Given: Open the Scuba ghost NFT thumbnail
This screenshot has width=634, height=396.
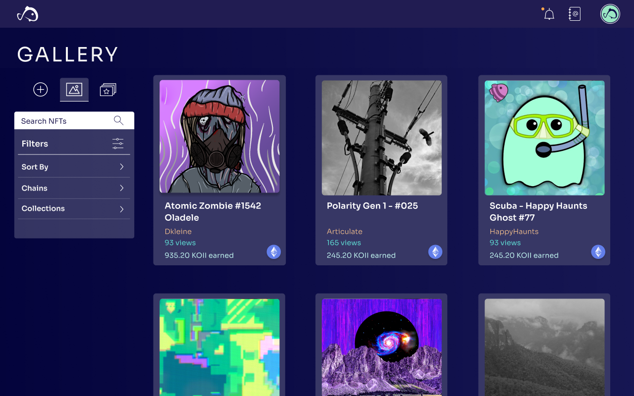Looking at the screenshot, I should pyautogui.click(x=545, y=138).
